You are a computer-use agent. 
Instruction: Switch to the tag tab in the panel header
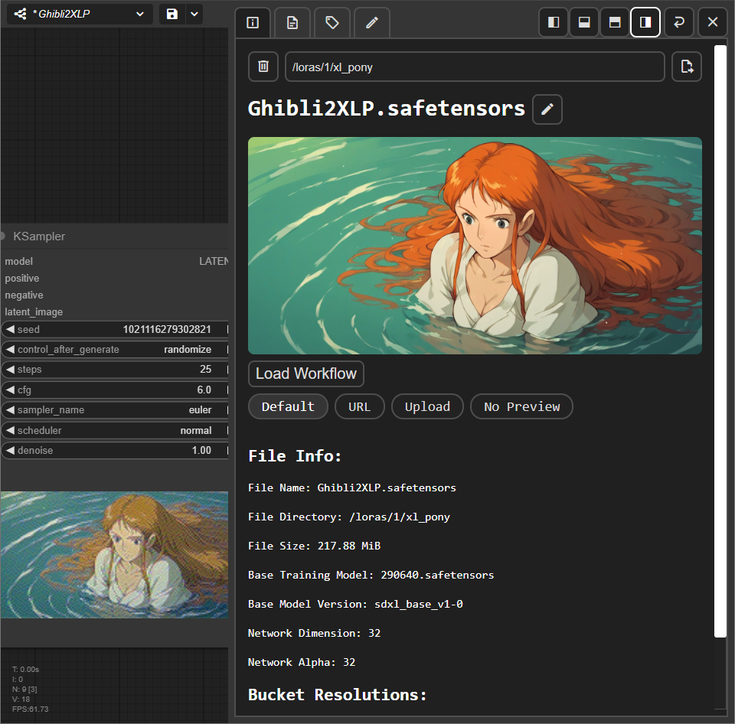332,22
